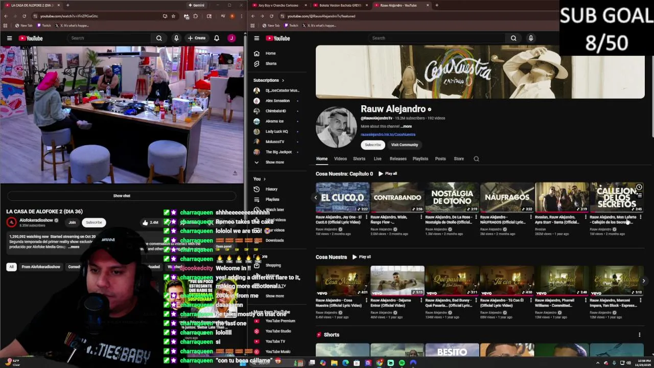Join the Alofokeradioshow channel
654x368 pixels.
click(x=72, y=222)
